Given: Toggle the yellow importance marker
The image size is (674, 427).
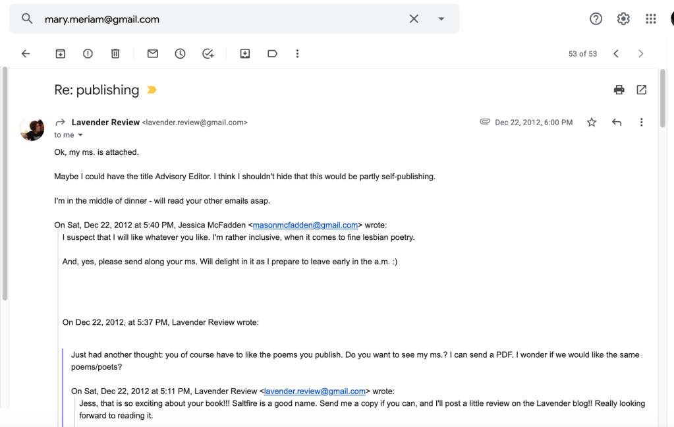Looking at the screenshot, I should tap(152, 90).
